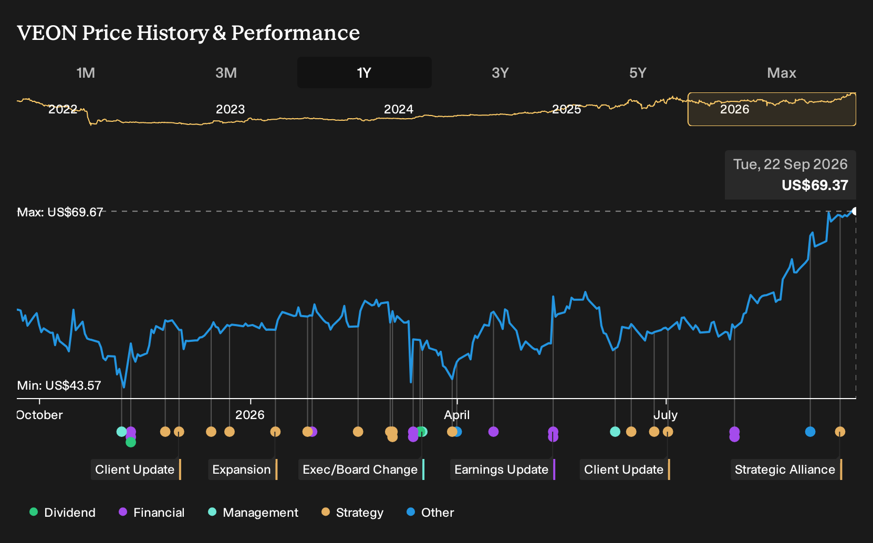Toggle the Dividend legend filter
873x543 pixels.
click(x=63, y=513)
